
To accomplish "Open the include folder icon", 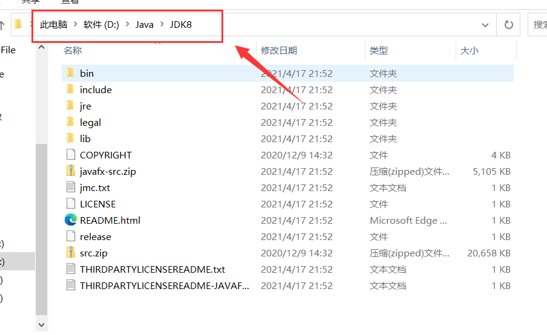I will [x=70, y=89].
